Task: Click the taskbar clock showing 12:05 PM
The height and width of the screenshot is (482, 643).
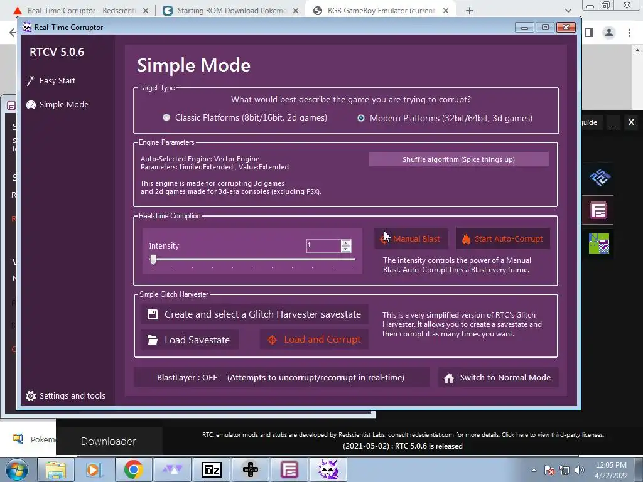Action: (611, 469)
